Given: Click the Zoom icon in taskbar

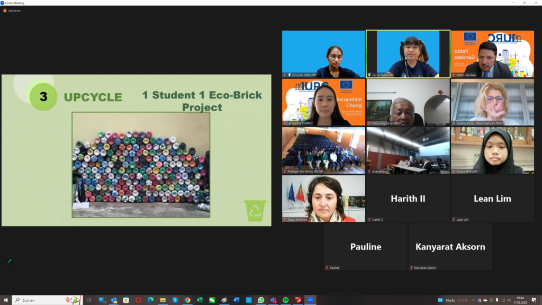Looking at the screenshot, I should click(310, 300).
